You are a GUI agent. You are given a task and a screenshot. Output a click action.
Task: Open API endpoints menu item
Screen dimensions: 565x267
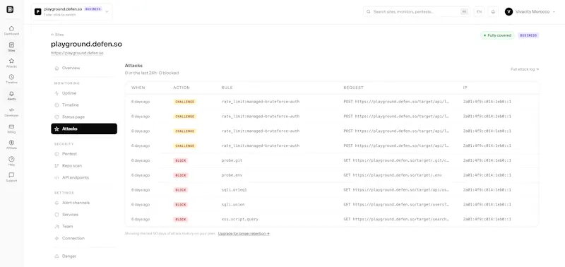coord(84,177)
